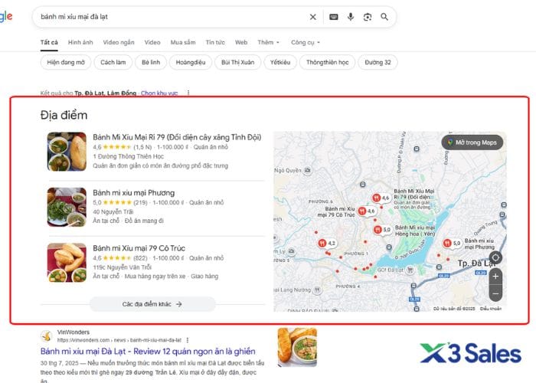Viewport: 536px width, 383px height.
Task: Center map on my location
Action: coord(495,257)
